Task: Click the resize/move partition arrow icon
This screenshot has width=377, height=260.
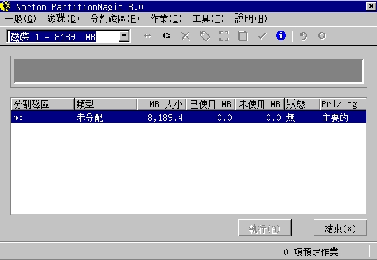Action: coord(147,36)
